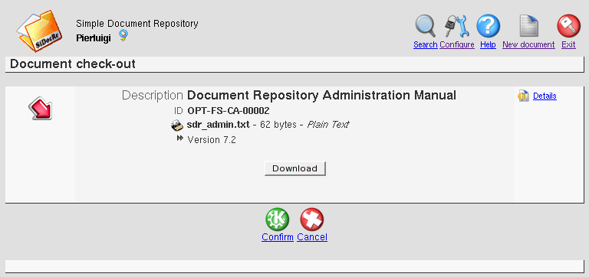Click the 'Version 7.2' text
This screenshot has width=589, height=277.
212,140
